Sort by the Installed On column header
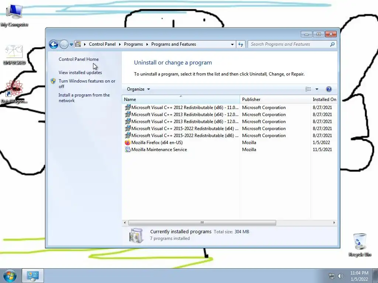This screenshot has width=378, height=283. click(324, 99)
